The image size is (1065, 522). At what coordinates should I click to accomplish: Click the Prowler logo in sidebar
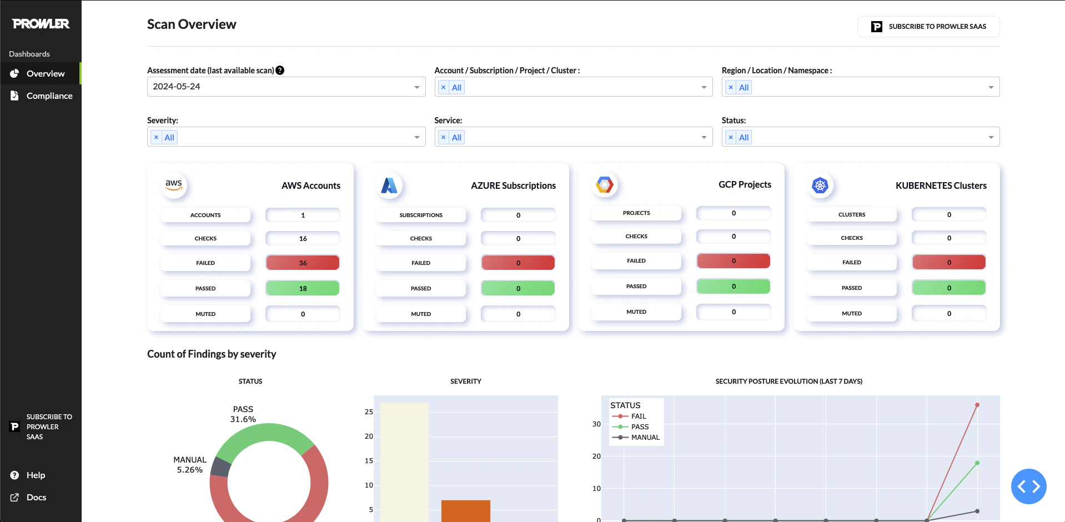41,23
